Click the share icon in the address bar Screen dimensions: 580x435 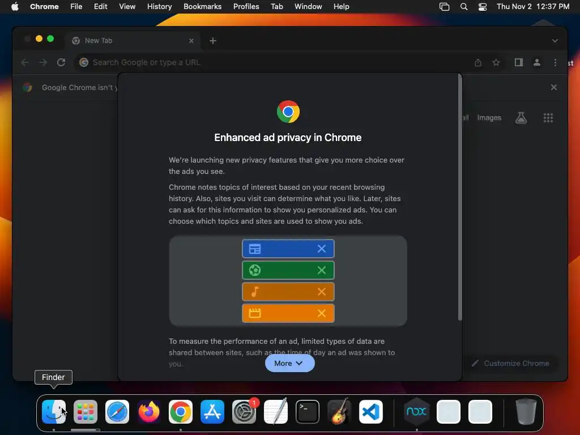click(x=478, y=62)
